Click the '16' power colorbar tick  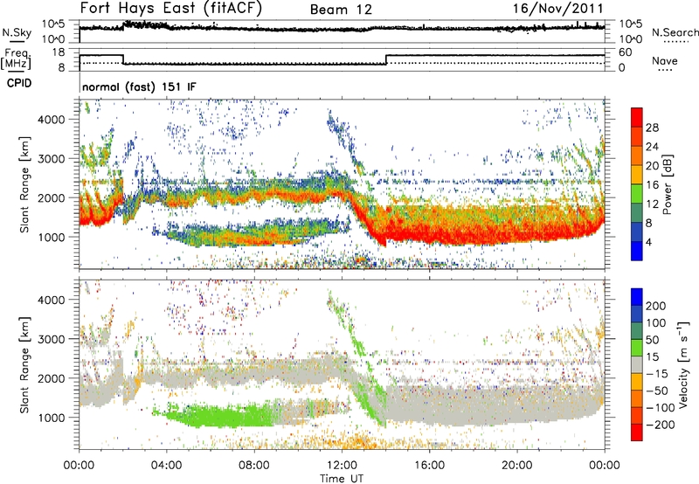tap(652, 185)
